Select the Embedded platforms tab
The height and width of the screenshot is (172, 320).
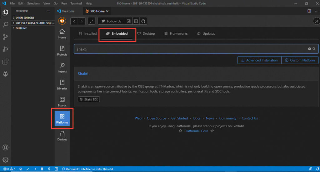click(x=117, y=34)
